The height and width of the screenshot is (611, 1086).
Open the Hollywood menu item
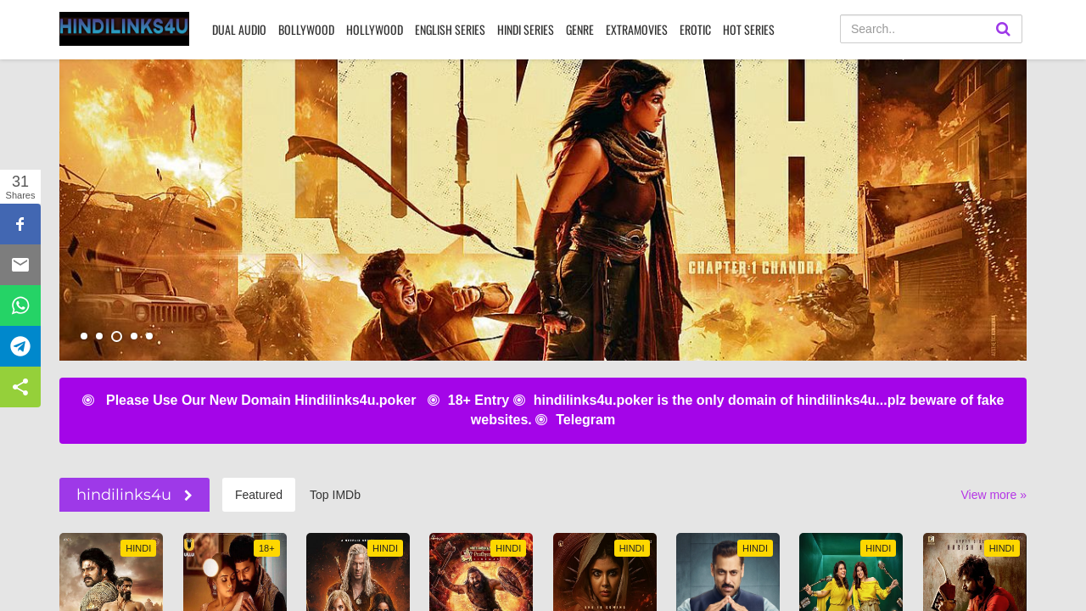[x=374, y=30]
